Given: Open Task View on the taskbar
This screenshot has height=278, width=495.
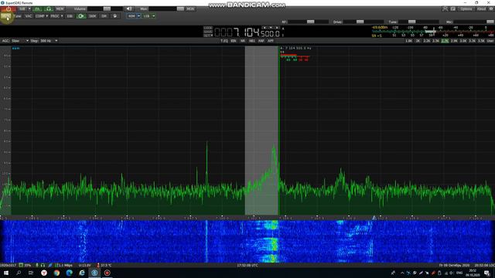Looking at the screenshot, I should (x=31, y=273).
